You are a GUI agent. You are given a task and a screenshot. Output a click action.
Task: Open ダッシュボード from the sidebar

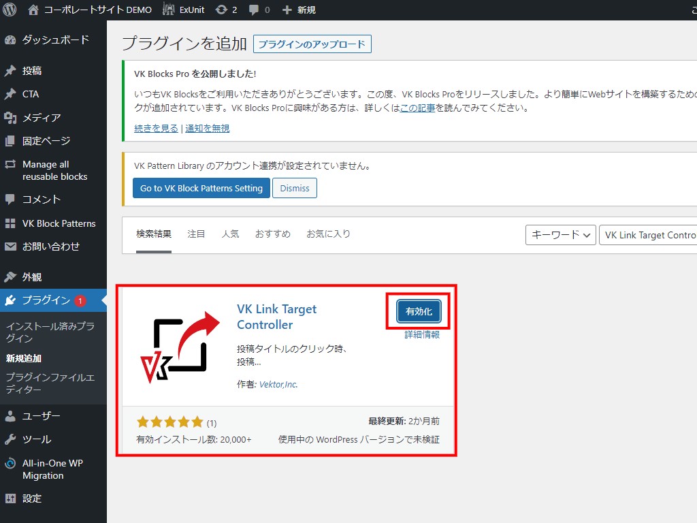[x=54, y=39]
